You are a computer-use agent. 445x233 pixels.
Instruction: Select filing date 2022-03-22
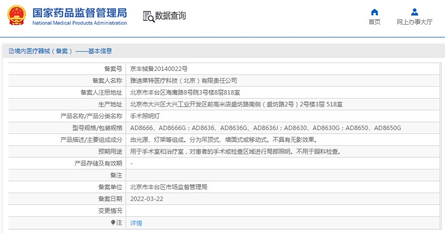(147, 199)
